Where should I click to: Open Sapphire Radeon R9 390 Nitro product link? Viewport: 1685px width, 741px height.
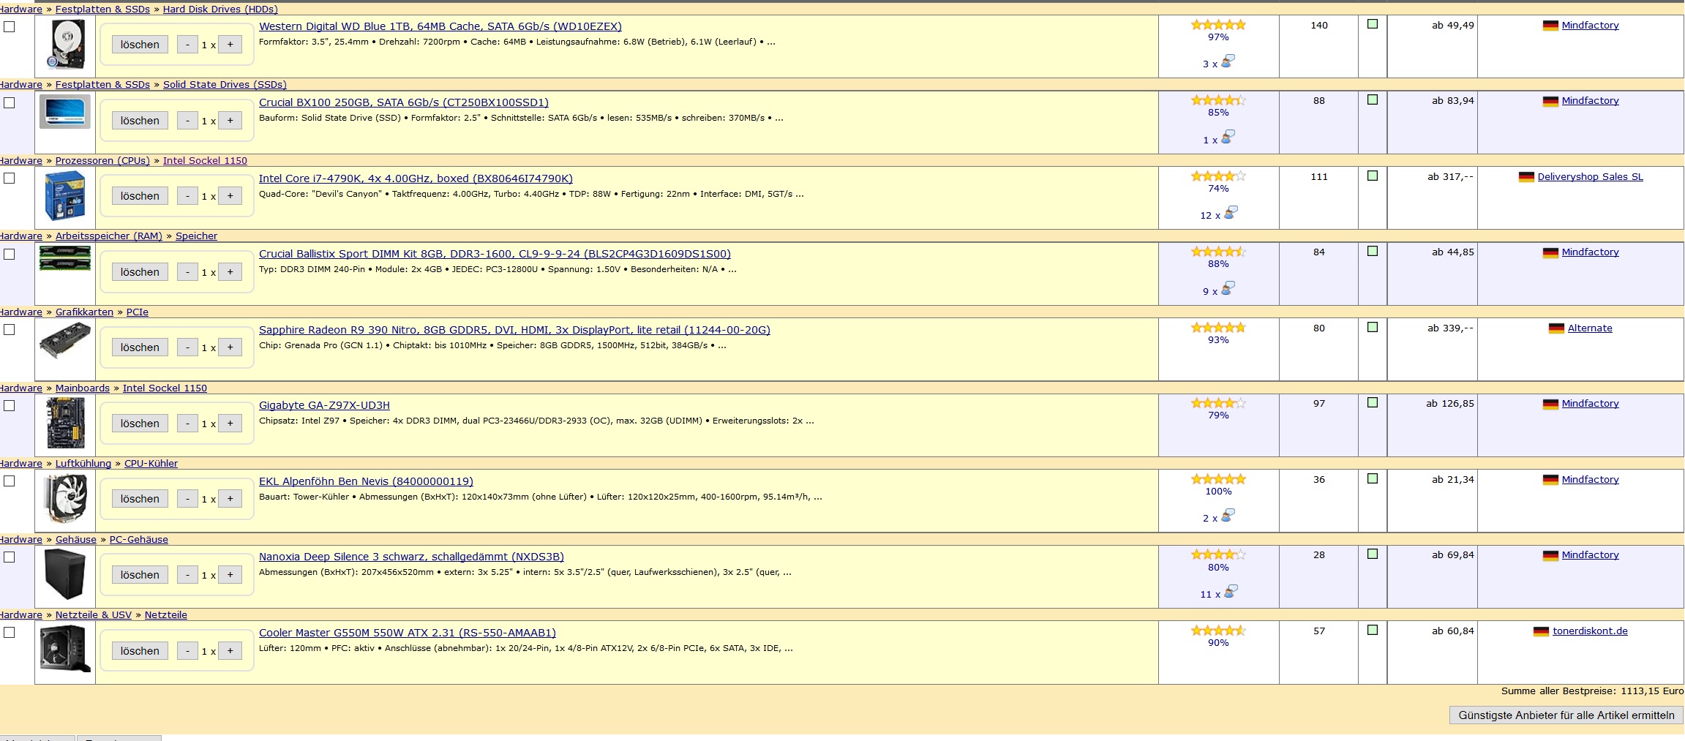pos(514,330)
